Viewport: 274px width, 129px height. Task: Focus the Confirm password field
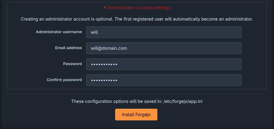[x=164, y=80]
